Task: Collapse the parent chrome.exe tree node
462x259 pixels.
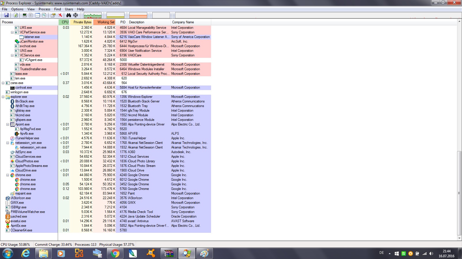Action: click(8, 175)
